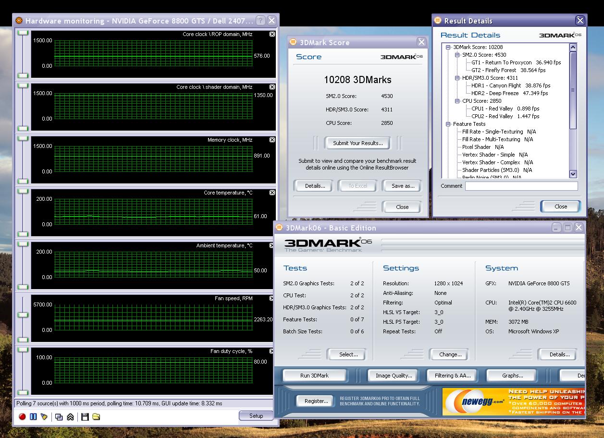This screenshot has width=604, height=438.
Task: Click the Memory clock graph upper slider handle
Action: (x=23, y=138)
